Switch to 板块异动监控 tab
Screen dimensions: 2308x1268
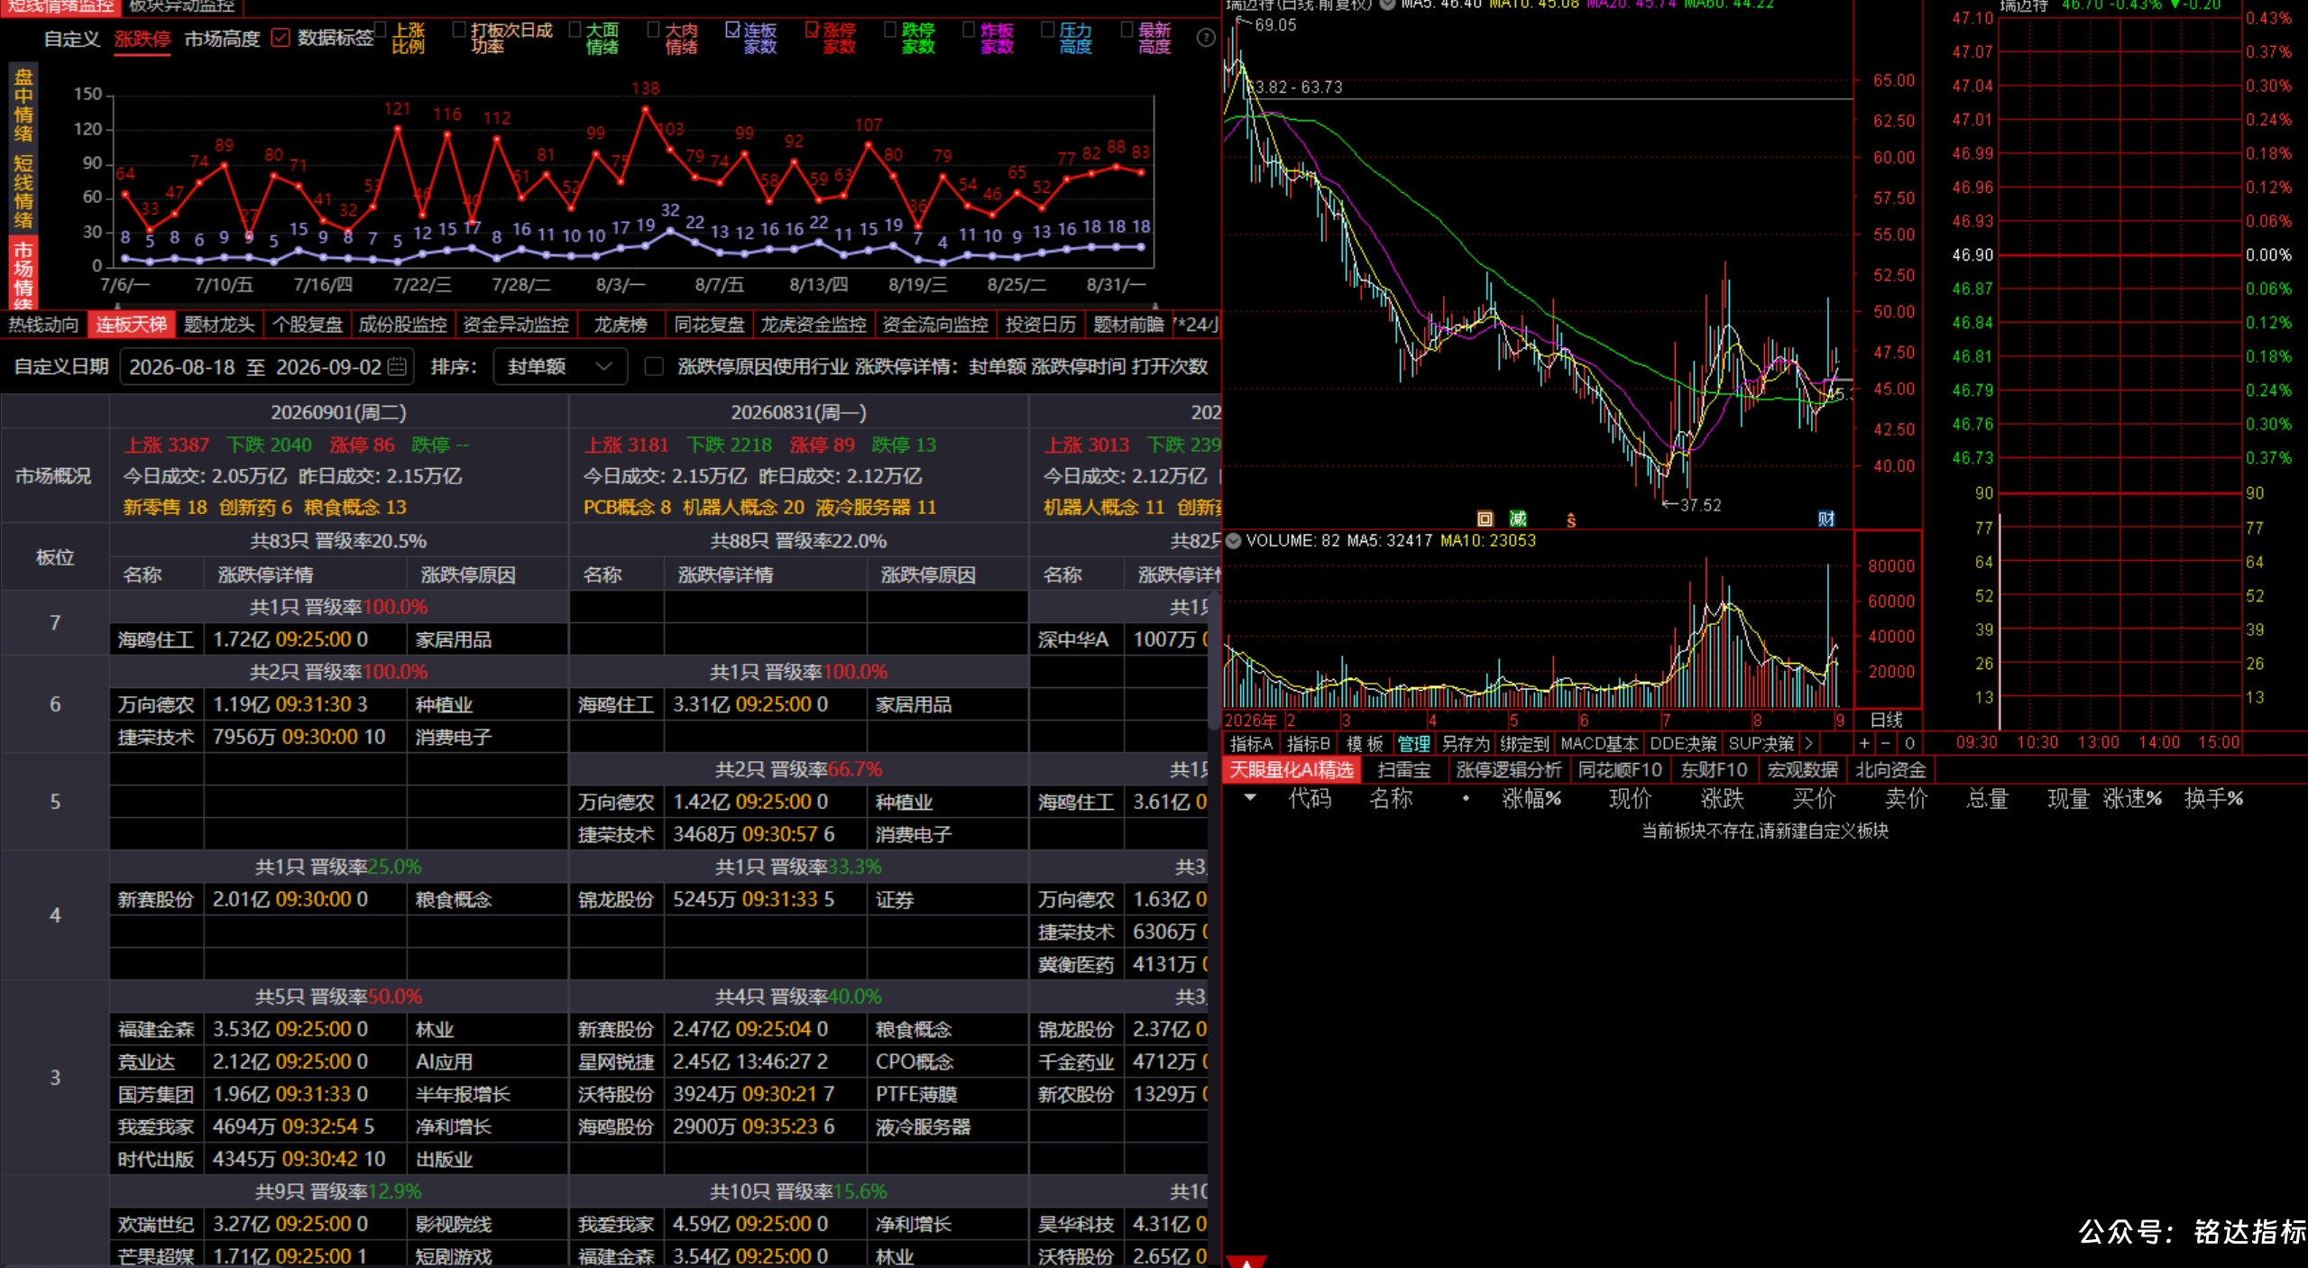click(x=181, y=6)
